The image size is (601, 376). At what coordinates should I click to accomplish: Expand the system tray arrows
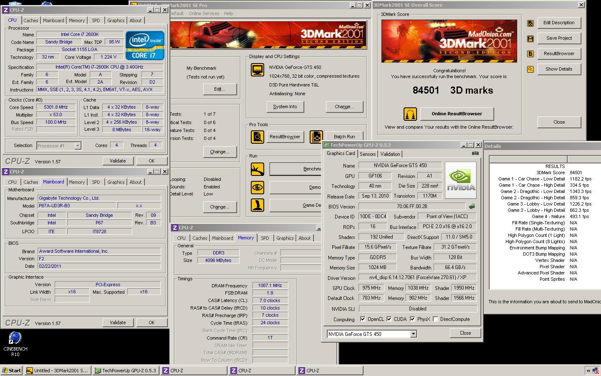coord(588,370)
